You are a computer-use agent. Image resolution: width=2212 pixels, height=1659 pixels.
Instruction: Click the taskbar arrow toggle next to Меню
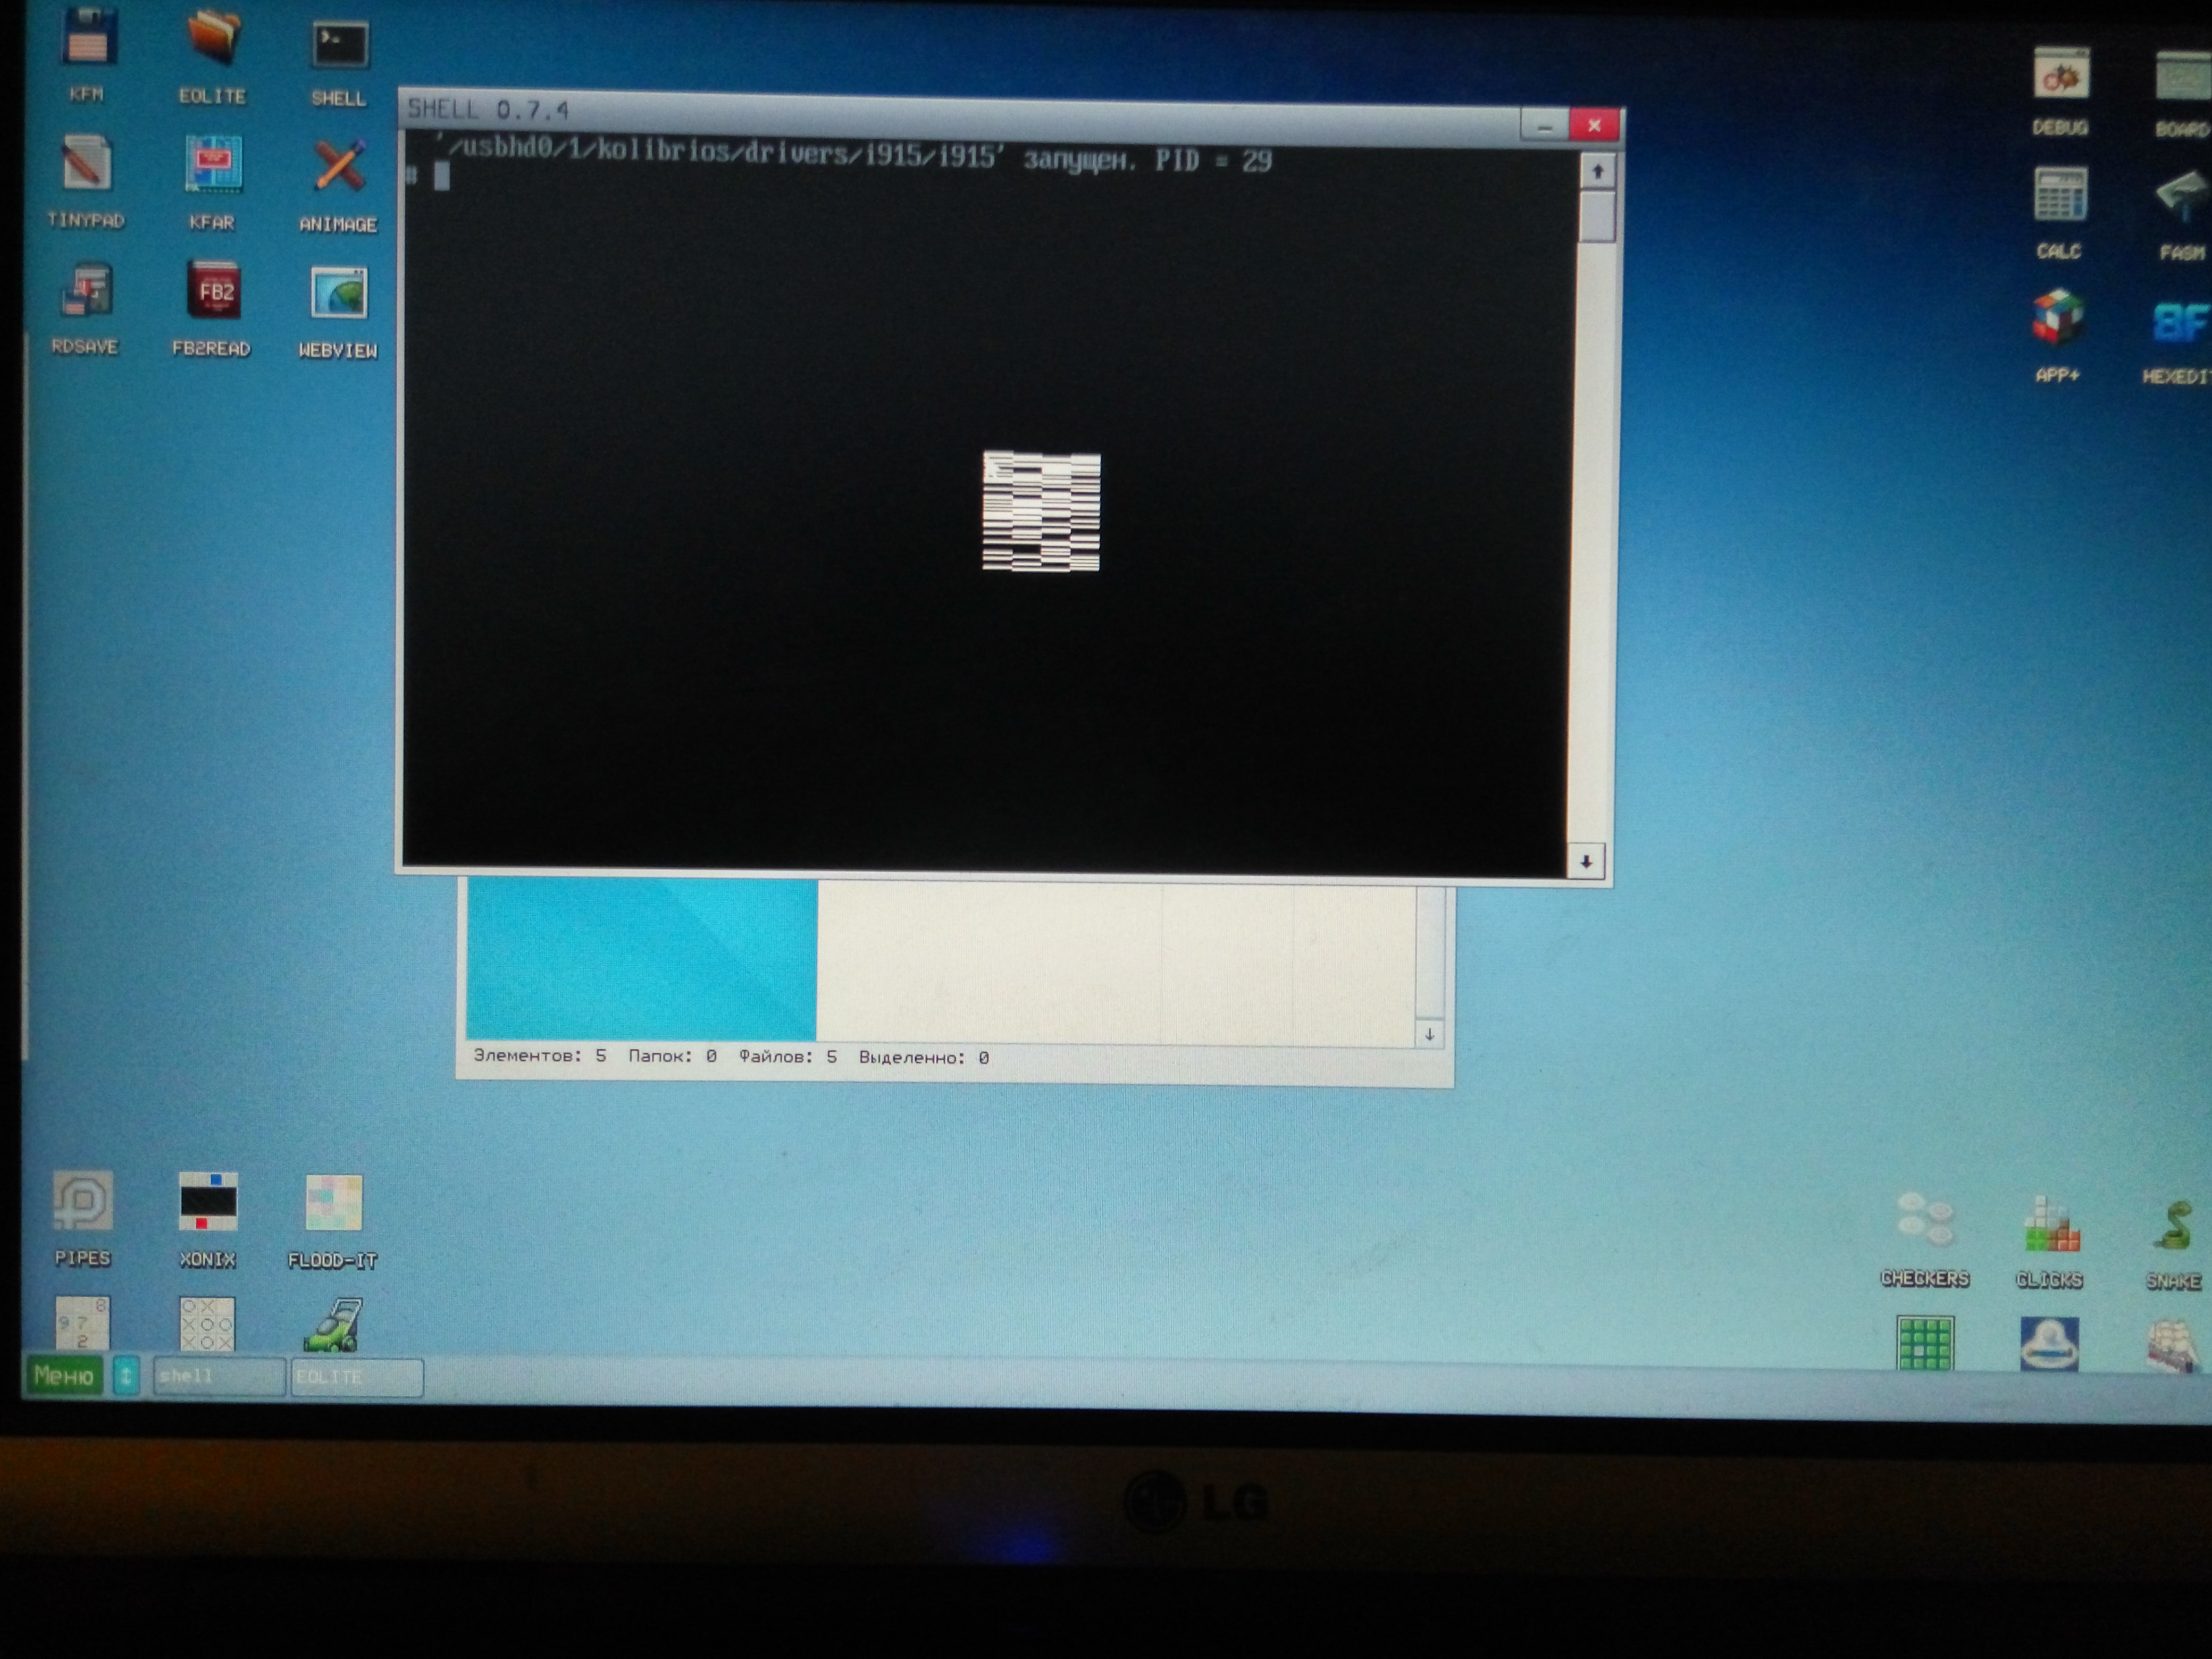pyautogui.click(x=126, y=1376)
